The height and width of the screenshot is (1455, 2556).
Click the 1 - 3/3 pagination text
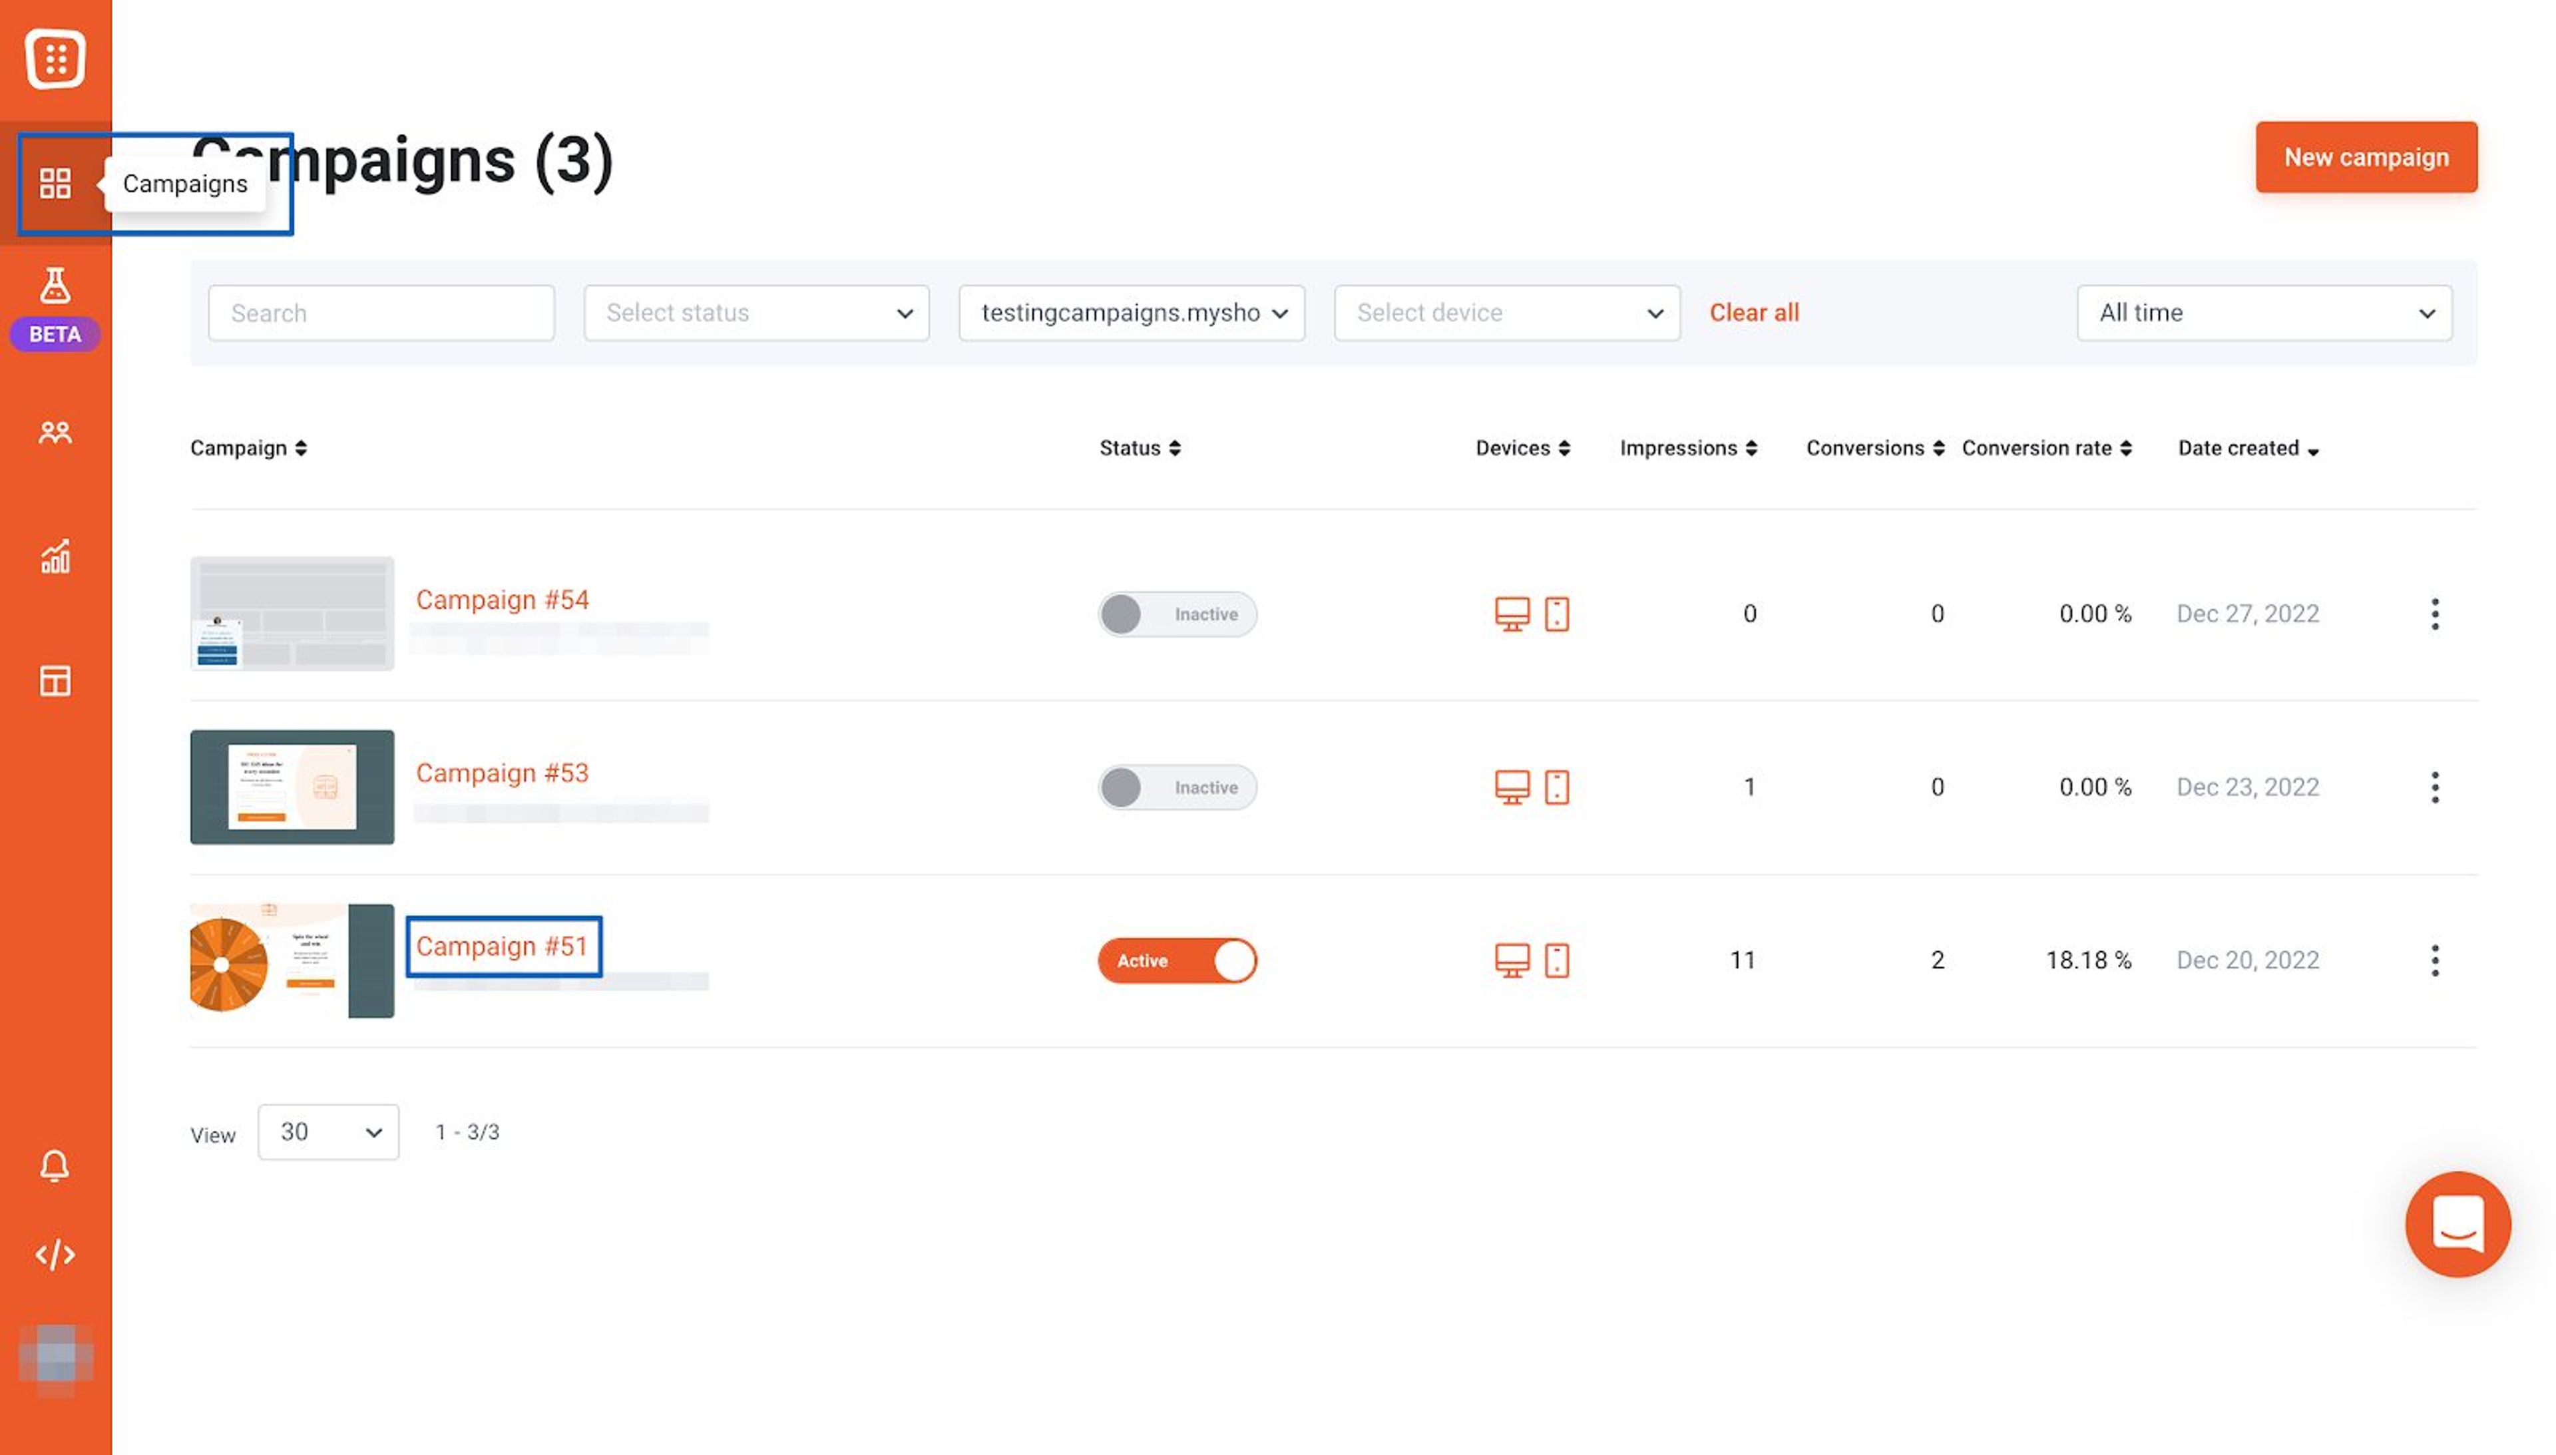[467, 1132]
